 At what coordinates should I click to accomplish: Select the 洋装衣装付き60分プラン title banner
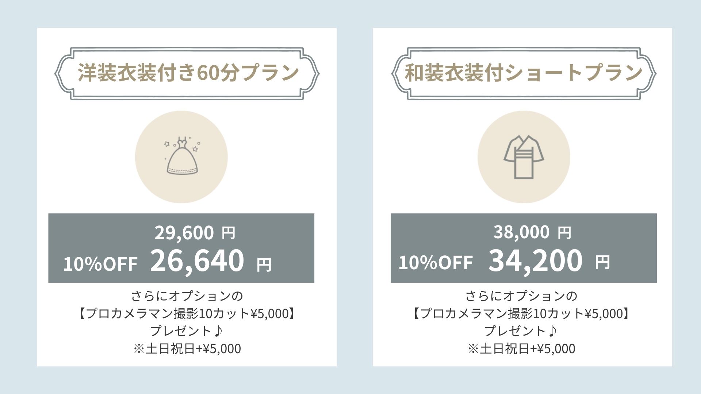tap(187, 73)
